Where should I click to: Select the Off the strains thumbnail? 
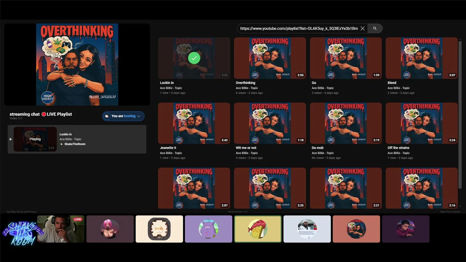(422, 123)
